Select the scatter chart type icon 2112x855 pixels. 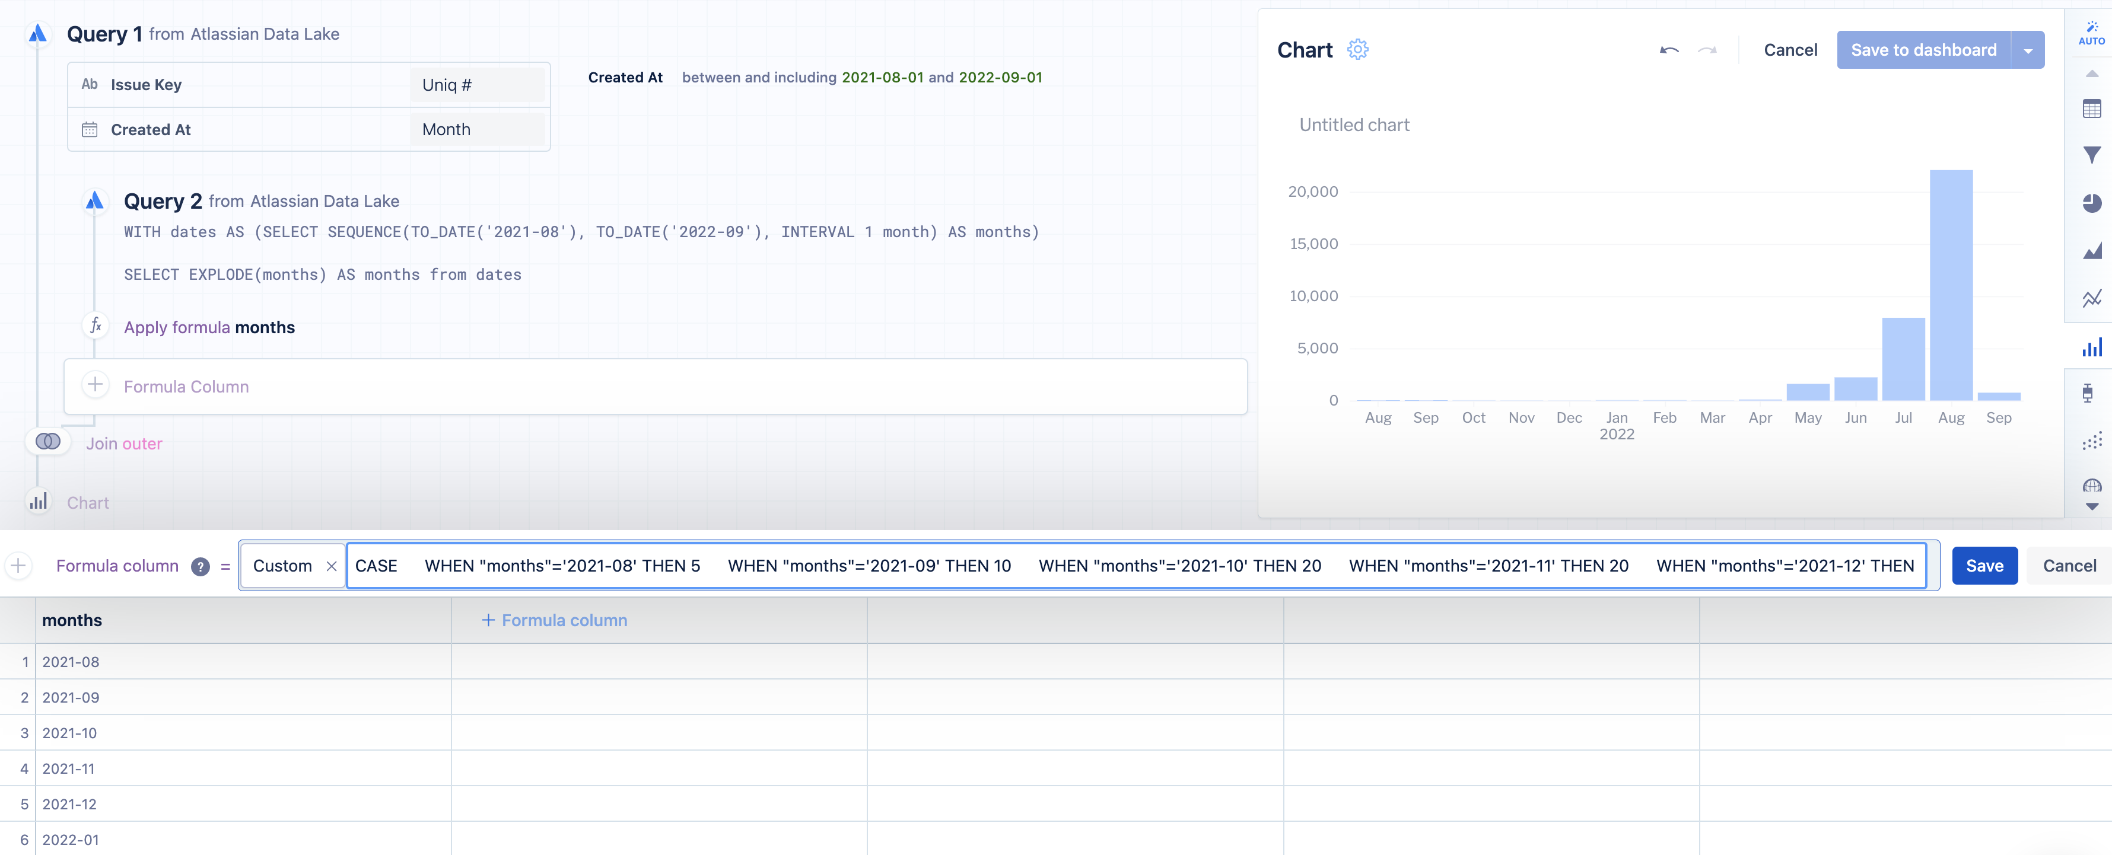[2091, 441]
